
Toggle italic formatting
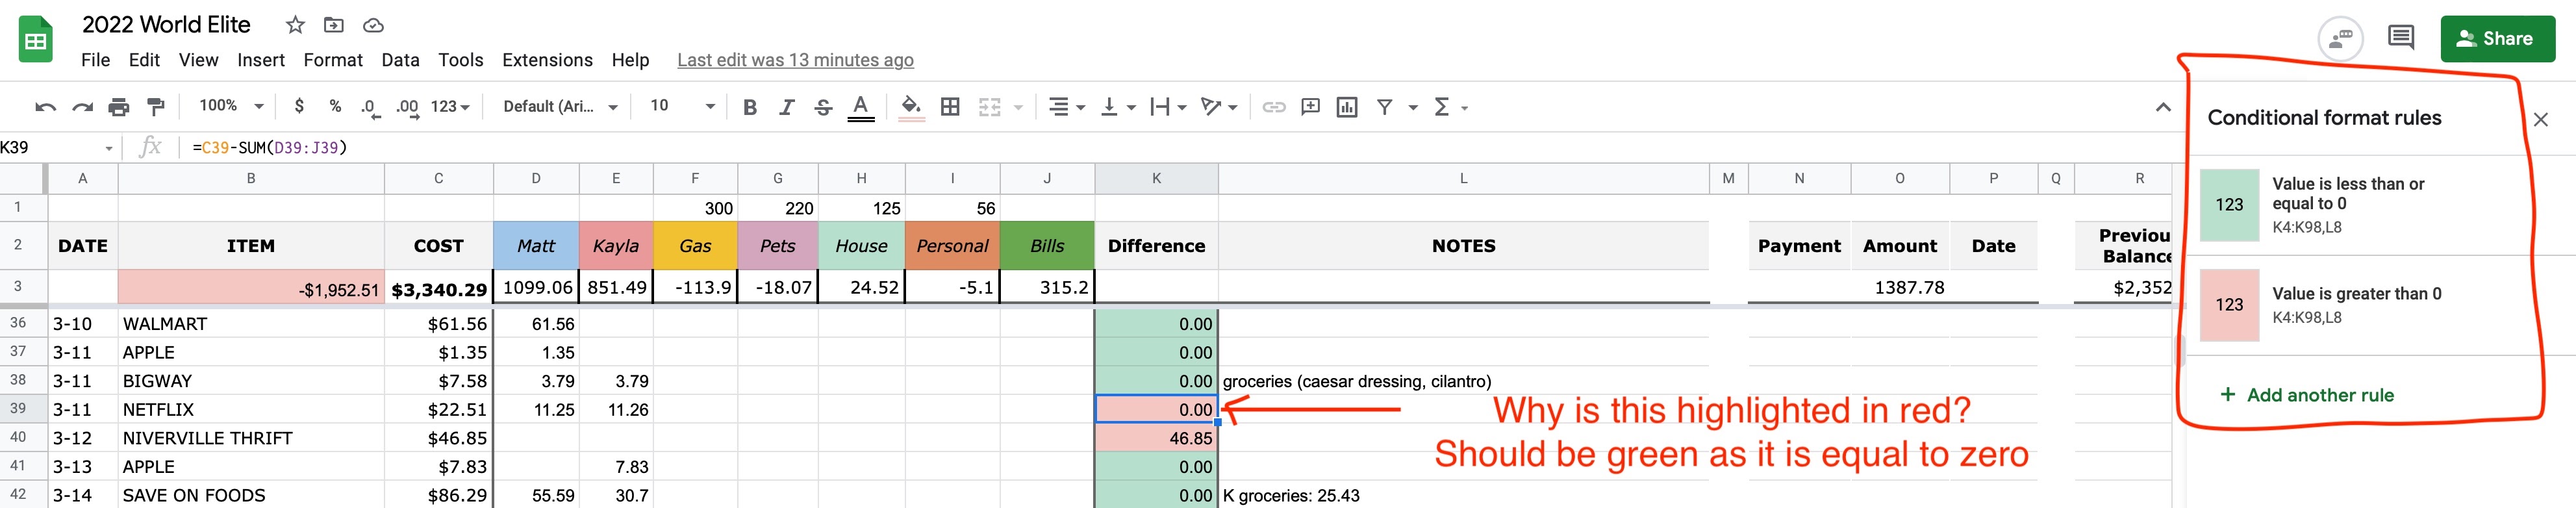pos(787,107)
